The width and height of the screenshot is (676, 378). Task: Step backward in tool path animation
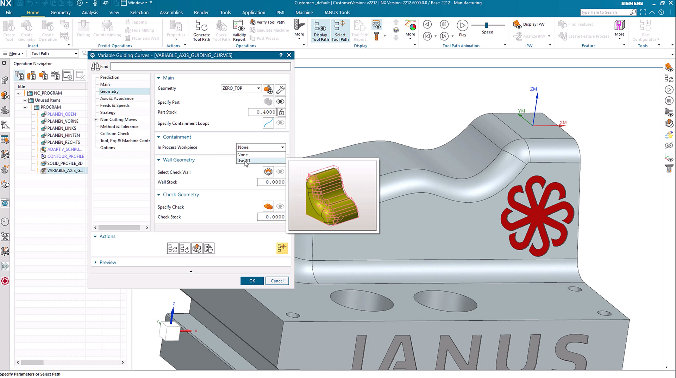(x=427, y=24)
